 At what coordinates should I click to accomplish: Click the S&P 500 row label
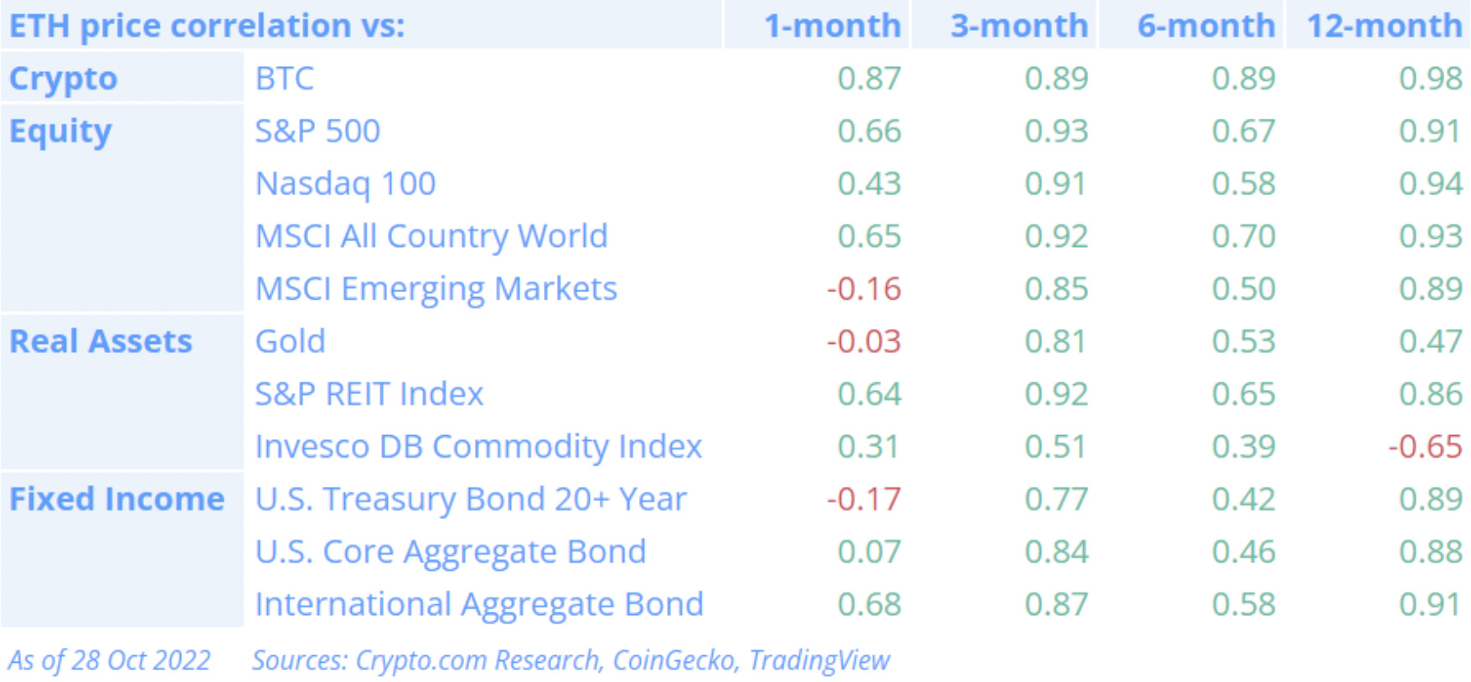317,131
